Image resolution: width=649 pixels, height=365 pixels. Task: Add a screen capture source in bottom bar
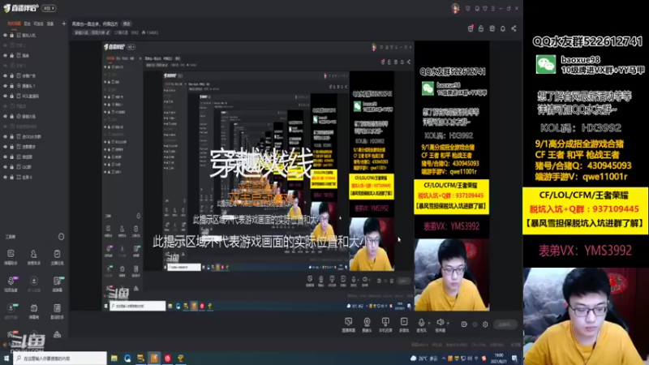coord(349,324)
